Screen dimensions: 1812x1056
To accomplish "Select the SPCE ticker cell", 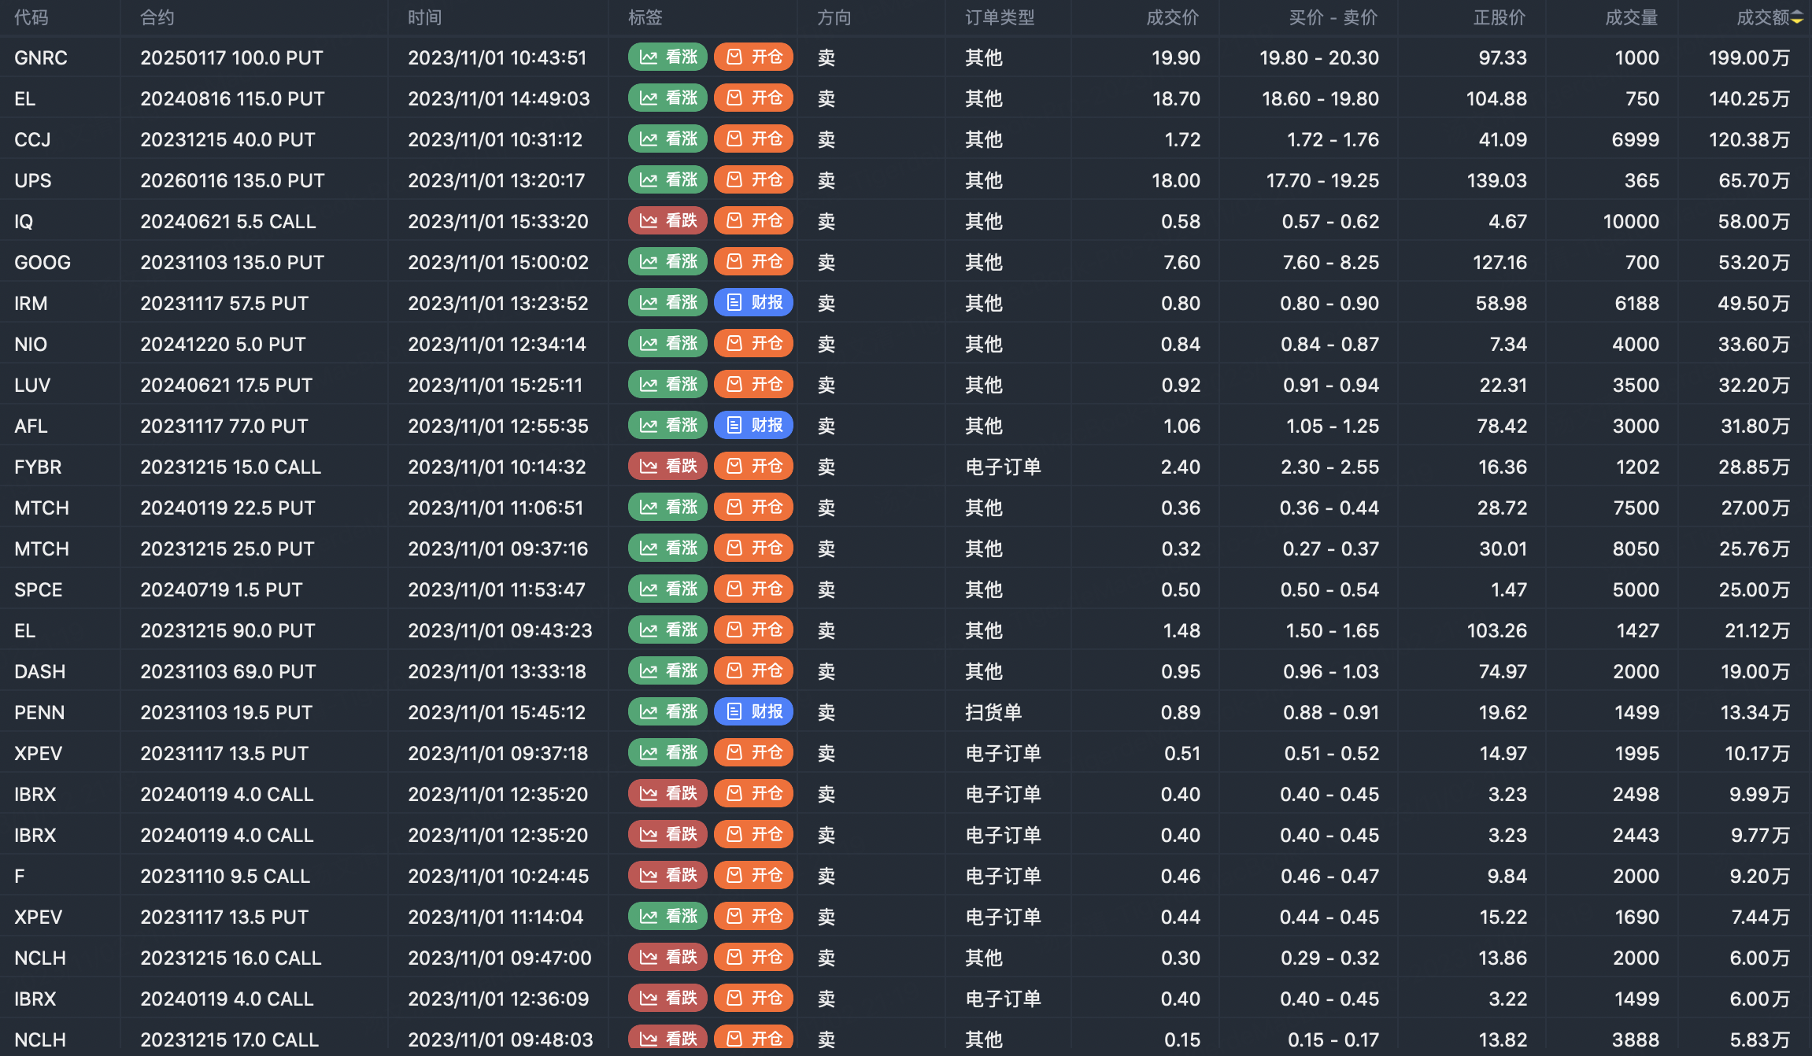I will [39, 589].
